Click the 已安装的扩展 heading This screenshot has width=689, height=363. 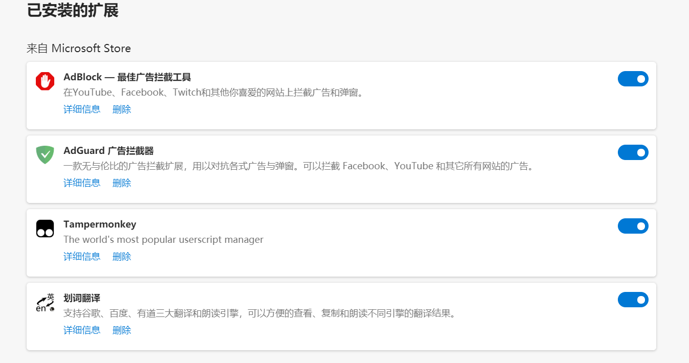(x=73, y=10)
